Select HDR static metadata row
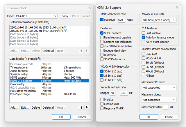The image size is (186, 127). [49, 91]
